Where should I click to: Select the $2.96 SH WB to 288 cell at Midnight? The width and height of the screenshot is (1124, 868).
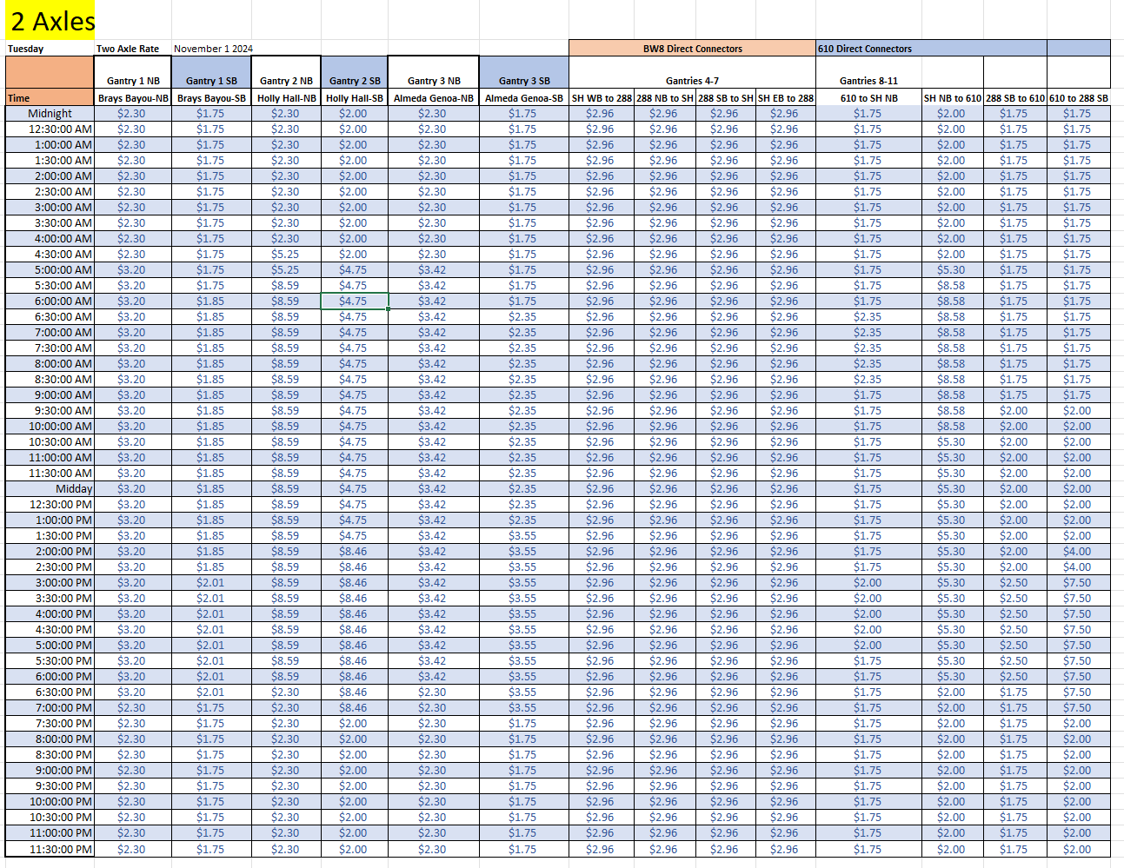tap(602, 113)
